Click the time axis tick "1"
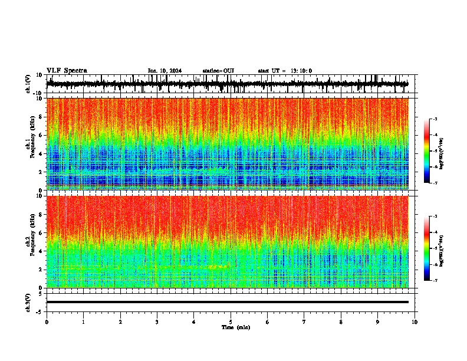The height and width of the screenshot is (361, 467). (x=83, y=322)
